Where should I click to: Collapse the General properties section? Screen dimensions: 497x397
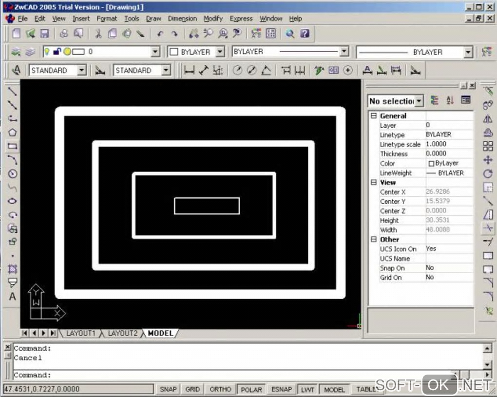374,115
